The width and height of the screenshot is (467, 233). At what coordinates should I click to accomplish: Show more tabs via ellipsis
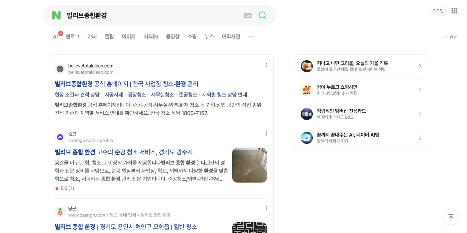tap(251, 37)
